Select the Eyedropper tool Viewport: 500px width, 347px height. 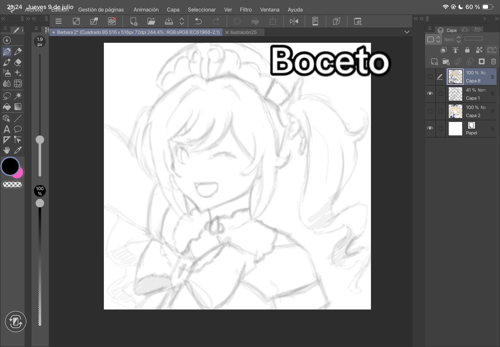point(18,150)
